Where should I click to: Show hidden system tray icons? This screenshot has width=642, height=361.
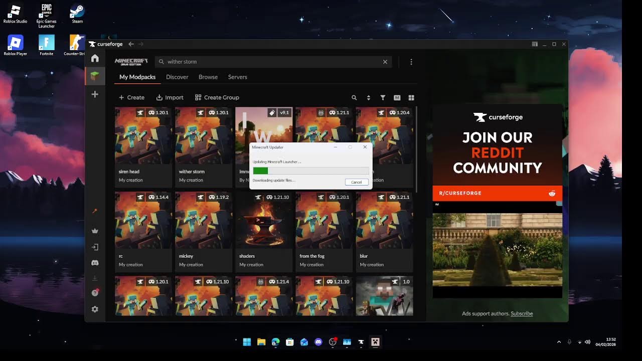pyautogui.click(x=559, y=342)
